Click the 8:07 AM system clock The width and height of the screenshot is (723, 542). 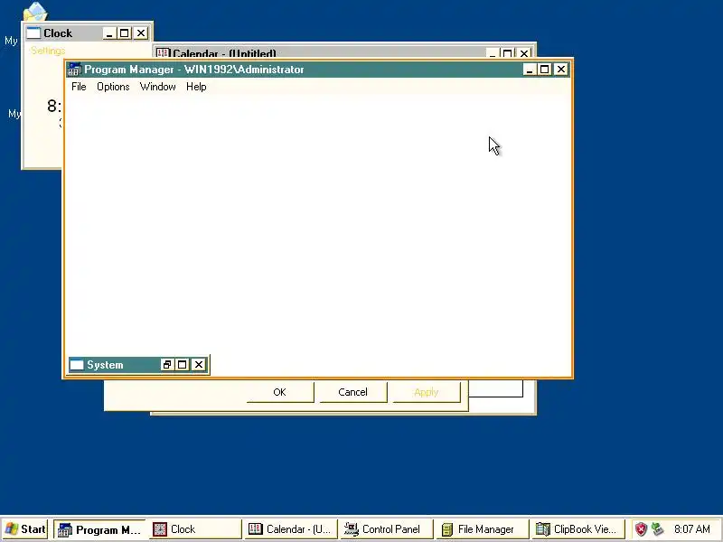tap(691, 529)
